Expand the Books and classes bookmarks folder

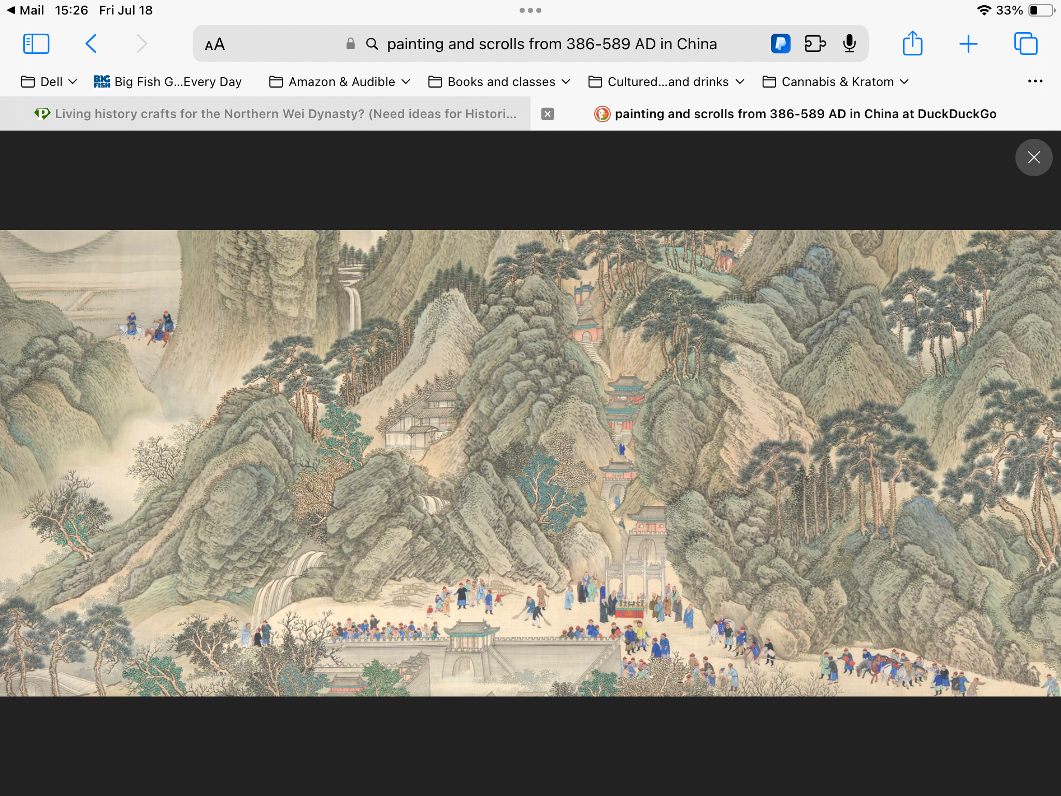[499, 82]
